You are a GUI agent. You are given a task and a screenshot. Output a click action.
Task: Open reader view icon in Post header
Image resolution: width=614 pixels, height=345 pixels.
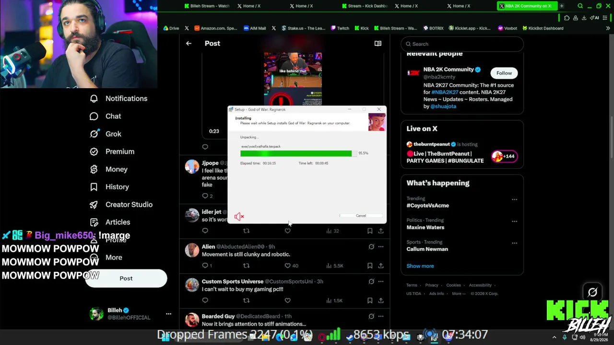pos(378,44)
